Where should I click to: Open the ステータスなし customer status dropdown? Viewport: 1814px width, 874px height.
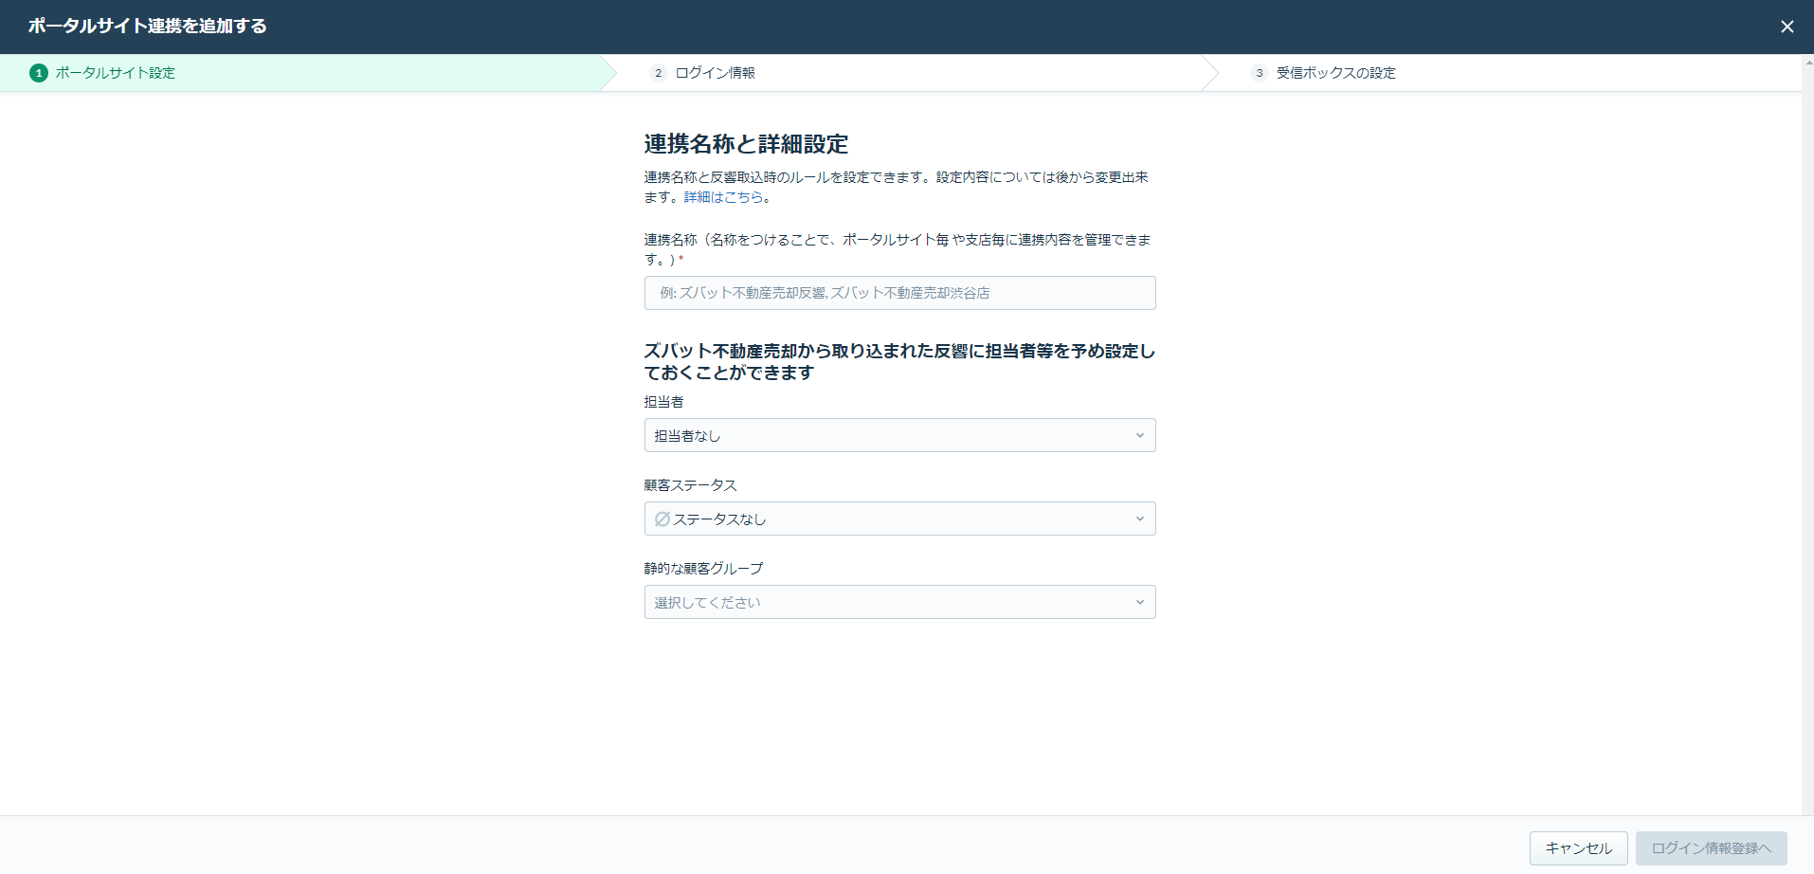click(x=891, y=519)
